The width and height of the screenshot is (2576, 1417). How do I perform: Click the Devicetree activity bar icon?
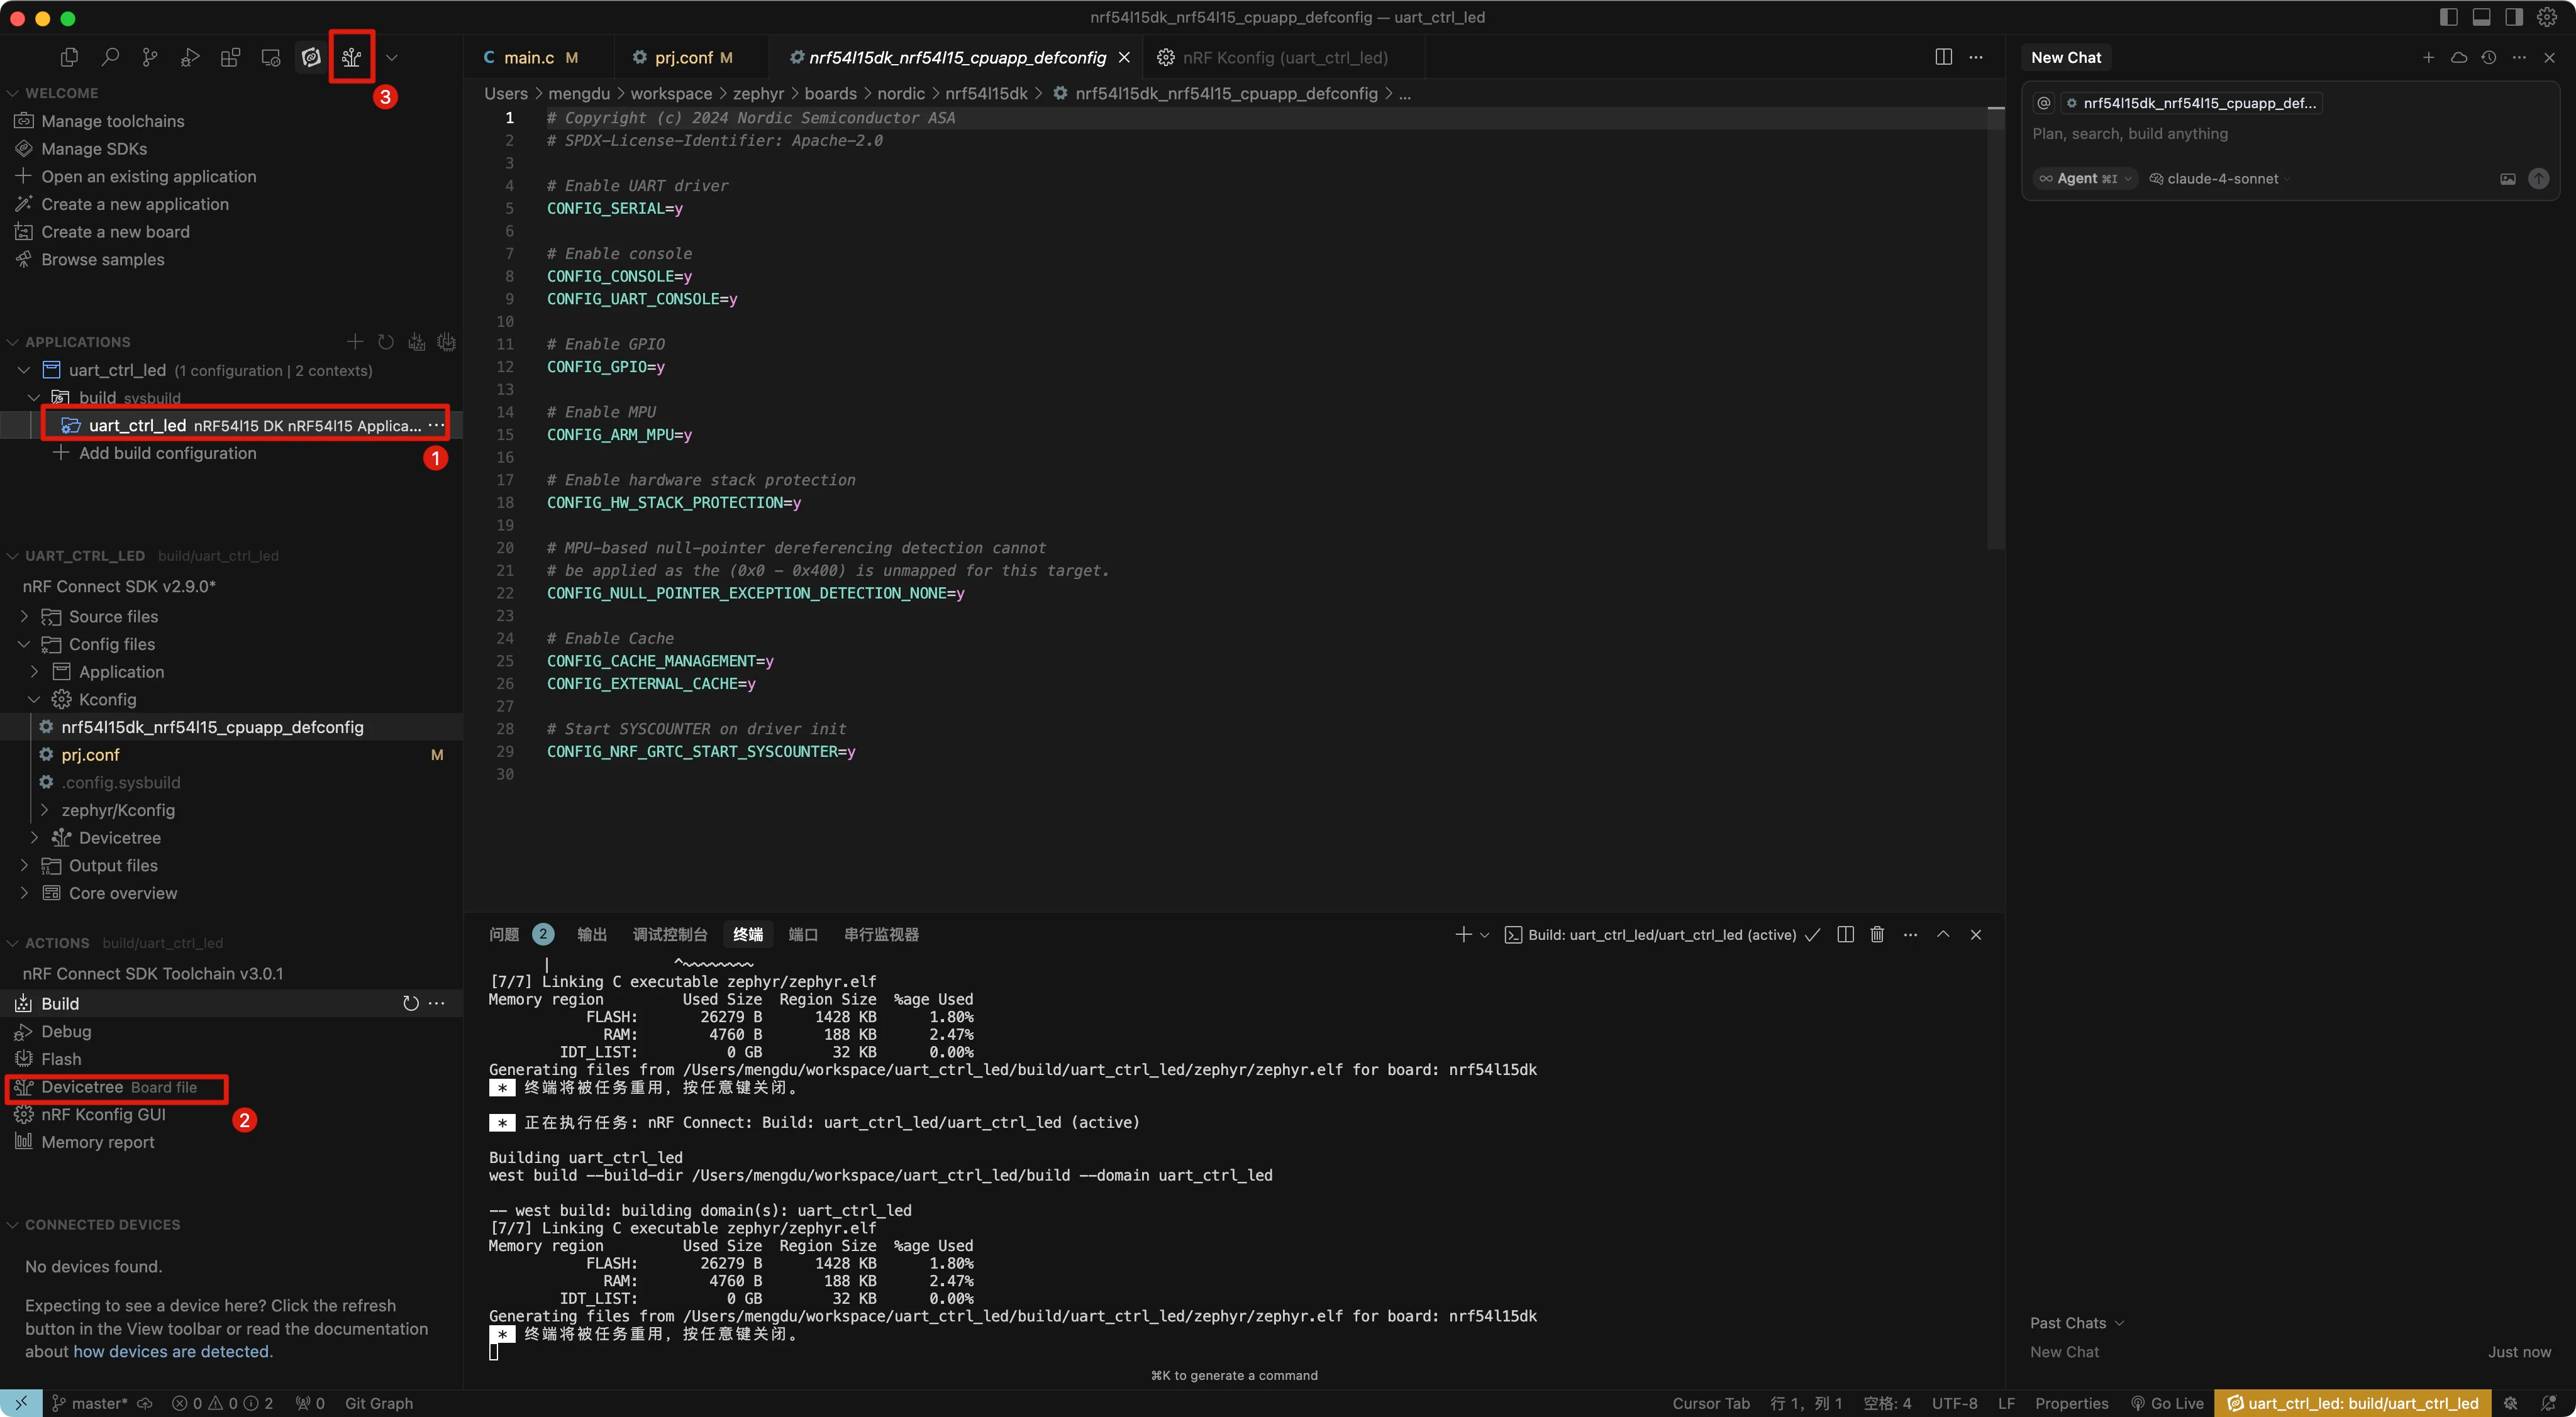click(351, 58)
